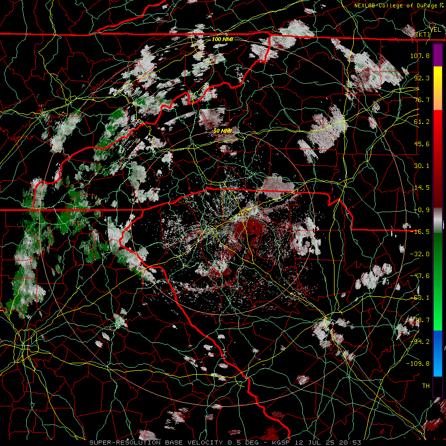Image resolution: width=446 pixels, height=446 pixels.
Task: Click the NEXLAB-College of DuPage credit text
Action: point(395,5)
